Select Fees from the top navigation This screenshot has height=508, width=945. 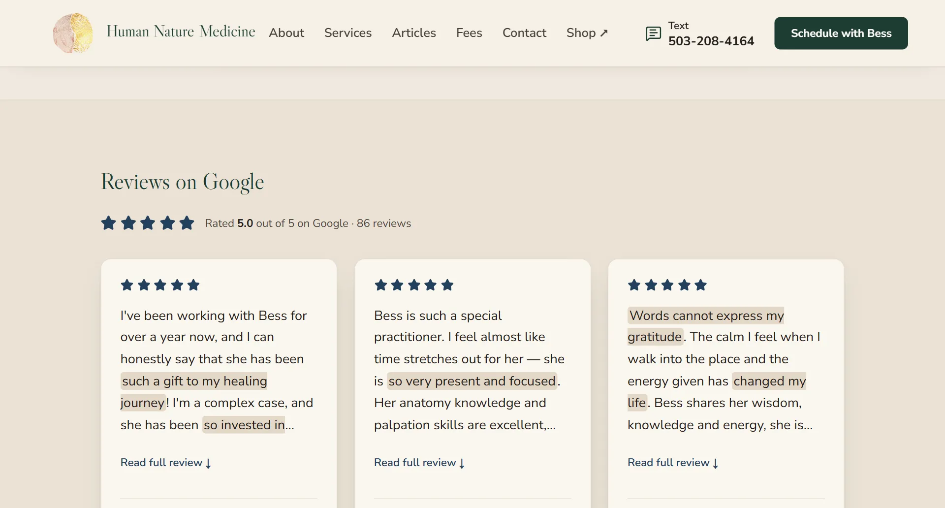click(469, 33)
